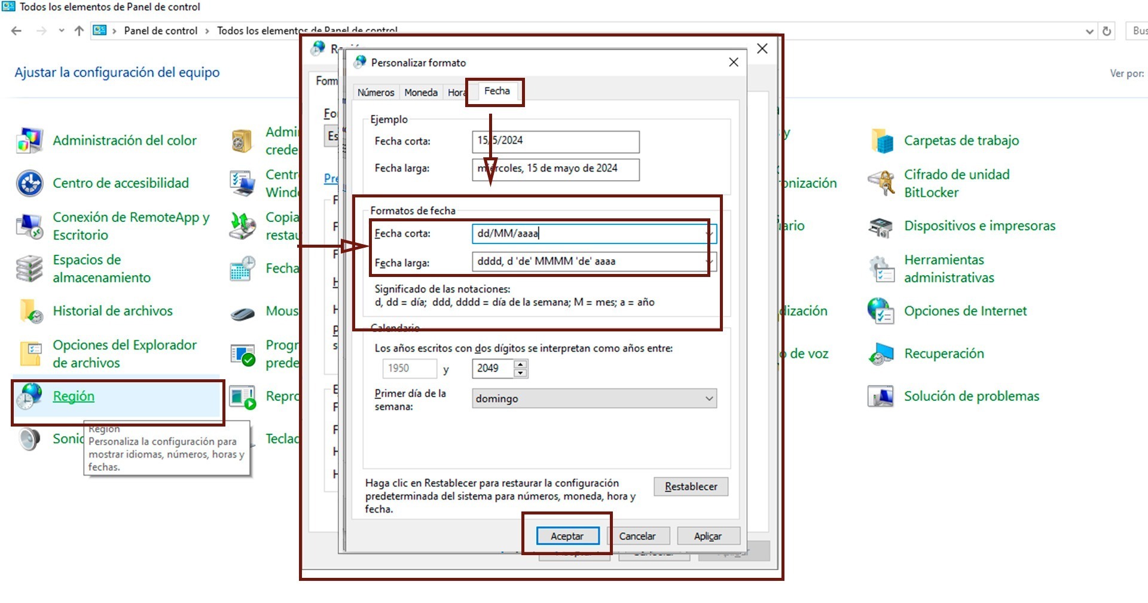Click the Aceptar button
Screen dimensions: 1148x603
(x=567, y=536)
